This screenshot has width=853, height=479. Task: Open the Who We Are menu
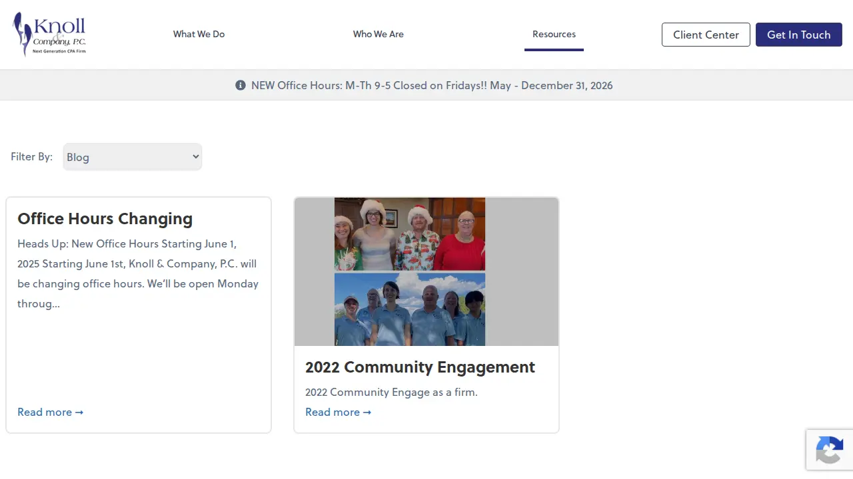tap(379, 34)
